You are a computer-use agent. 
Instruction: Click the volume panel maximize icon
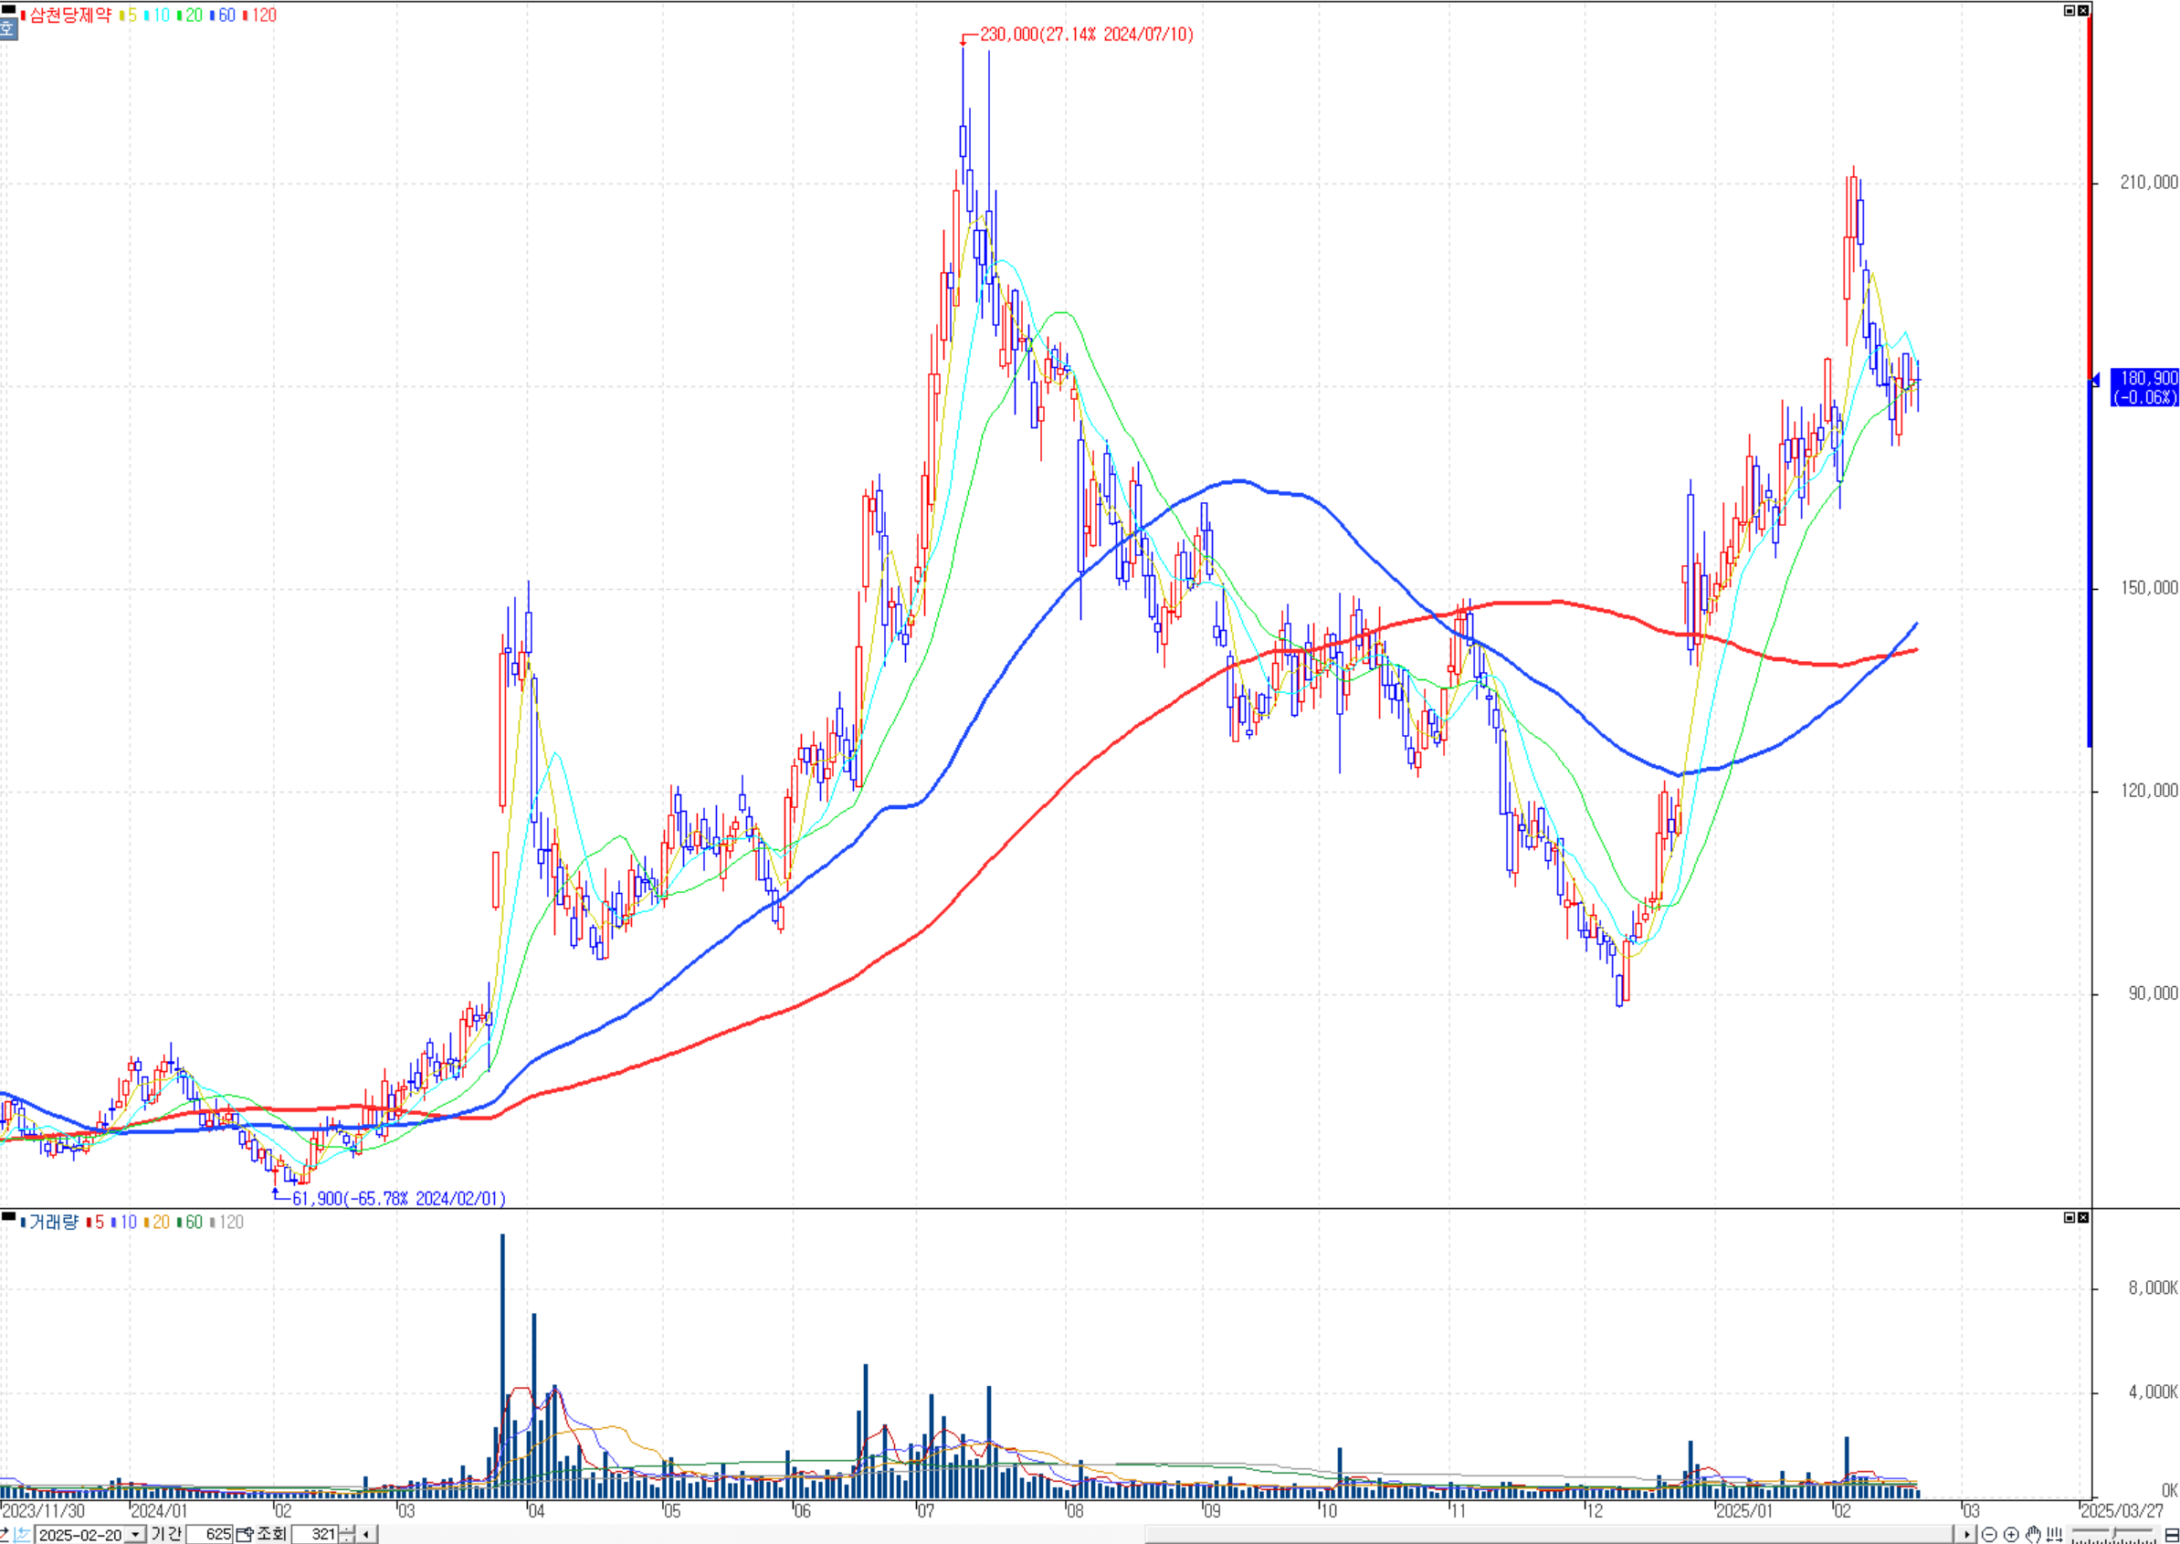2069,1217
